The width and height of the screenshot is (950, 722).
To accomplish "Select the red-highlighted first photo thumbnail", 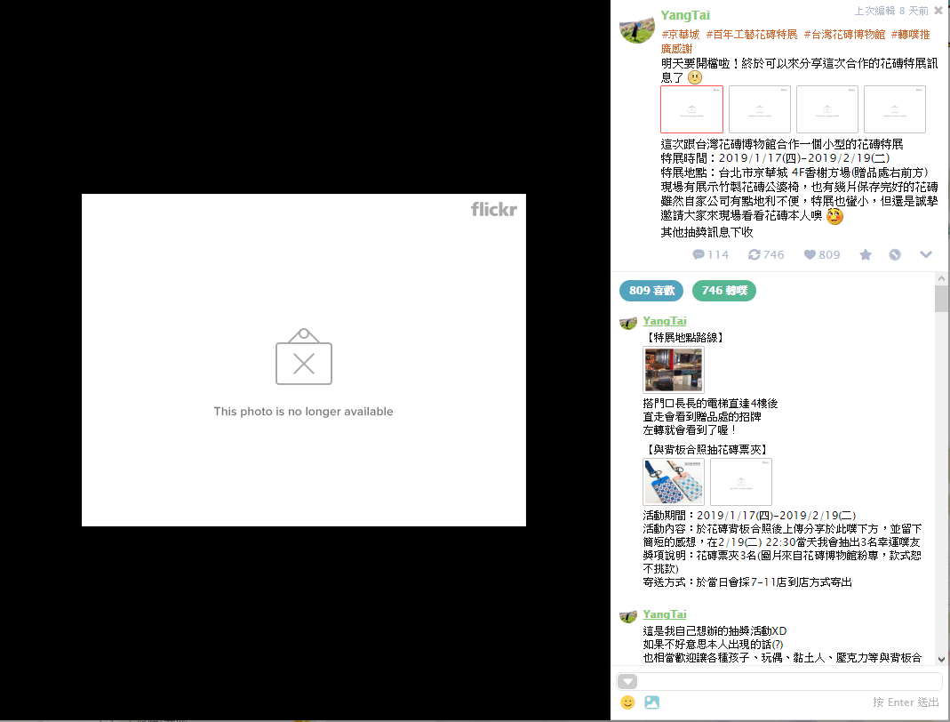I will 691,109.
